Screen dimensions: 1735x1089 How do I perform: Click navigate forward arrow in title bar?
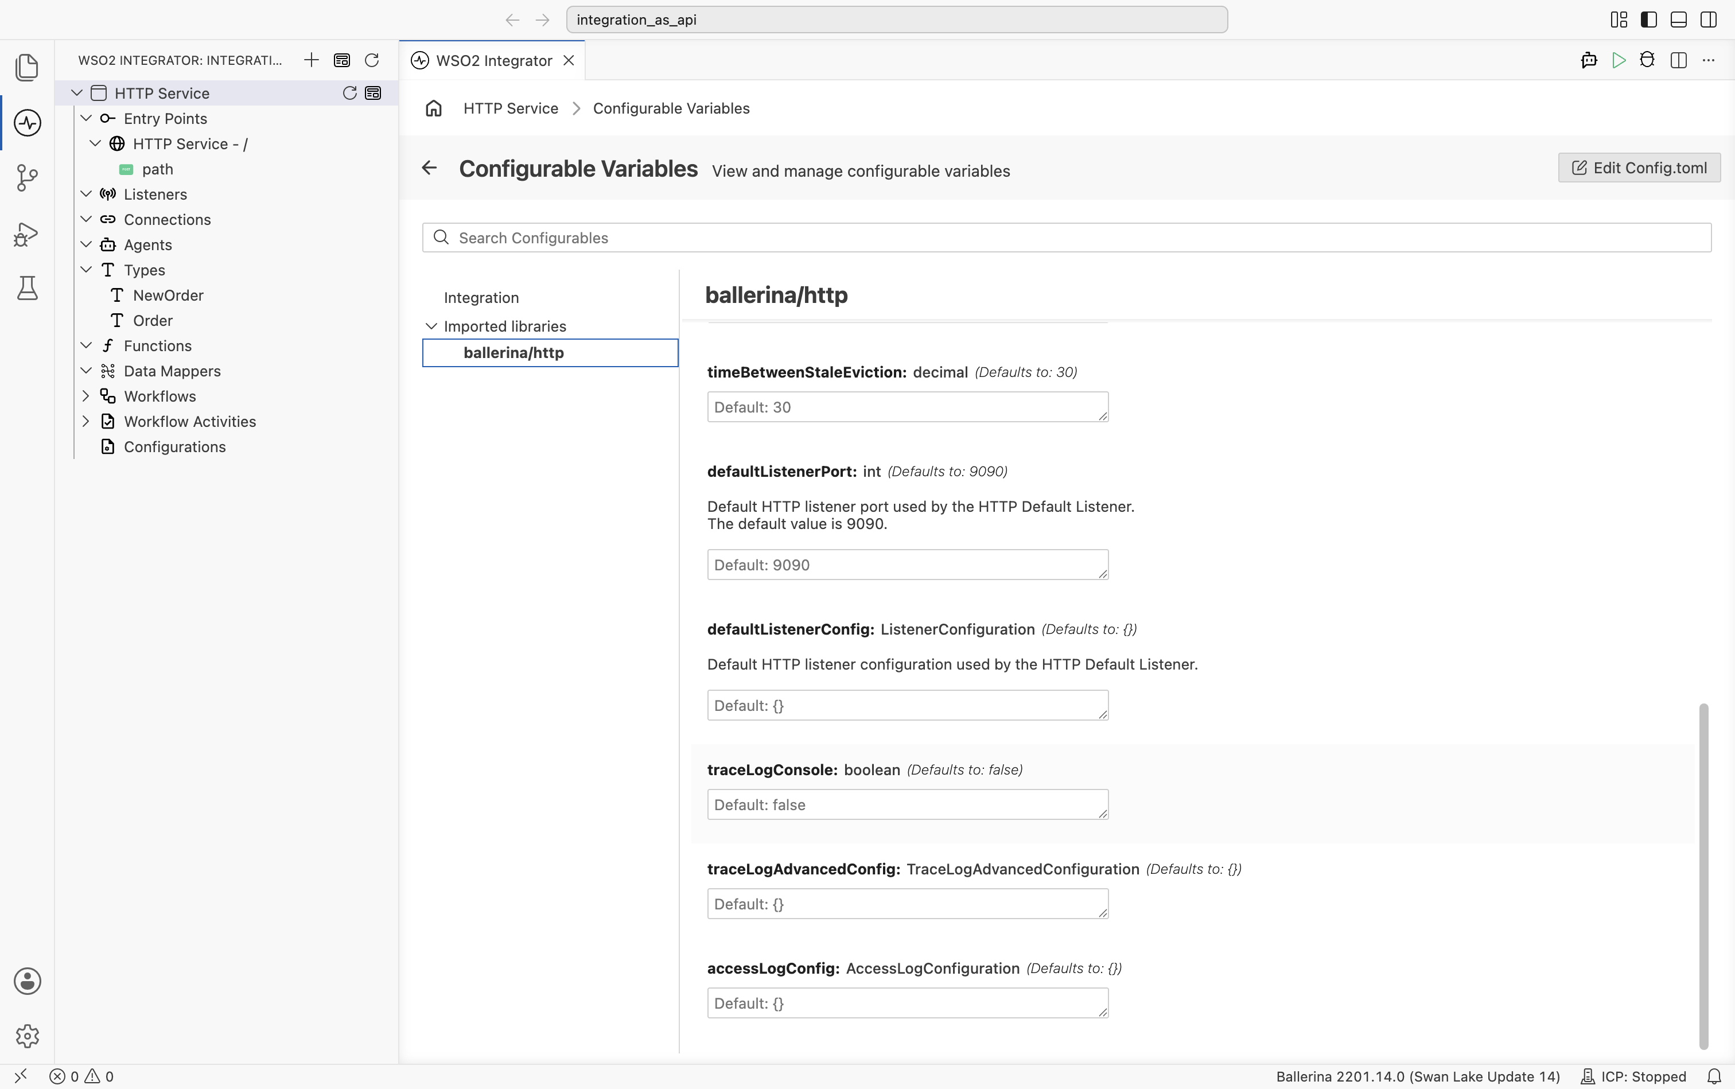click(x=542, y=20)
